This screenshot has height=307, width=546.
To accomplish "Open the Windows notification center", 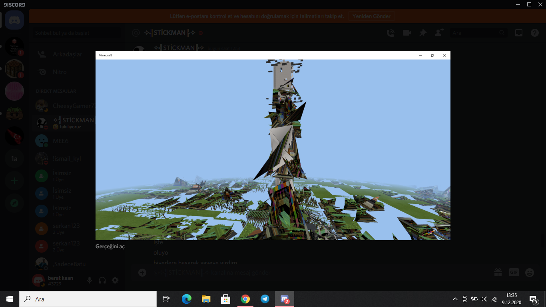I will (x=533, y=299).
